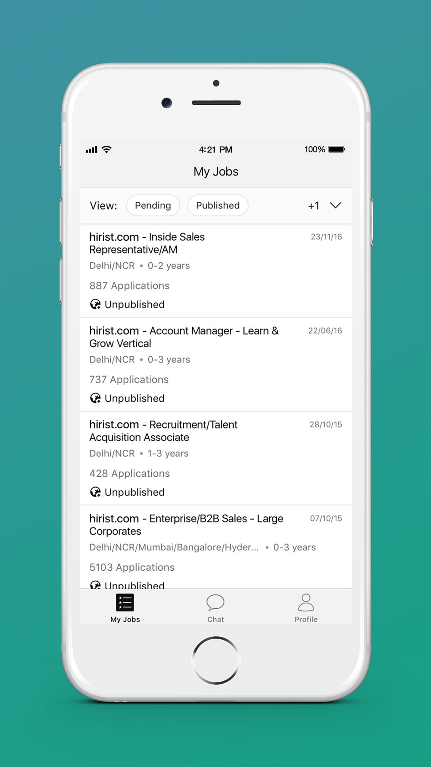Click Unpublished globe icon on Inside Sales job
This screenshot has height=767, width=431.
point(95,305)
